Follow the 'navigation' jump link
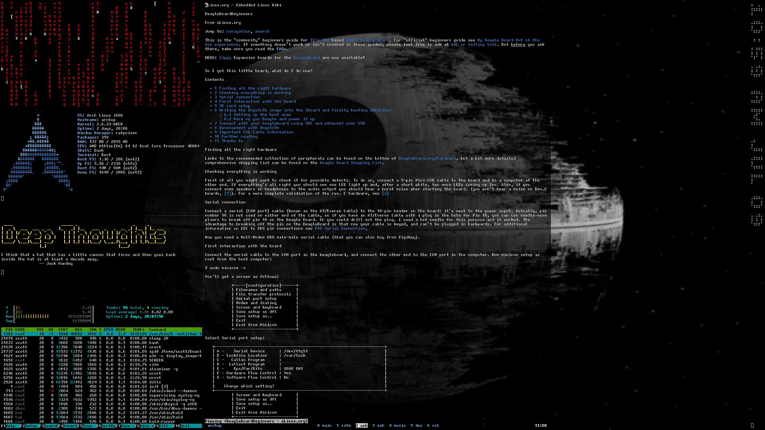Image resolution: width=765 pixels, height=430 pixels. tap(239, 31)
